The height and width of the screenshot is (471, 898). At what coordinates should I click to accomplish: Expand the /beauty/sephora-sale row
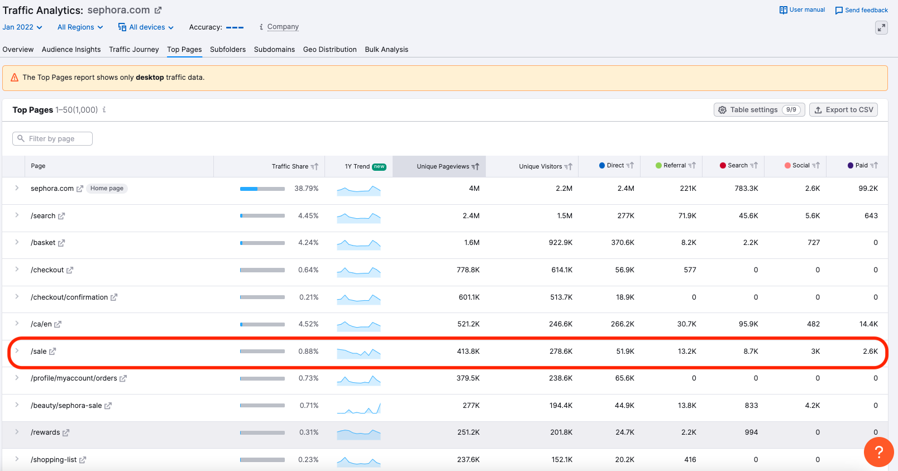point(17,405)
